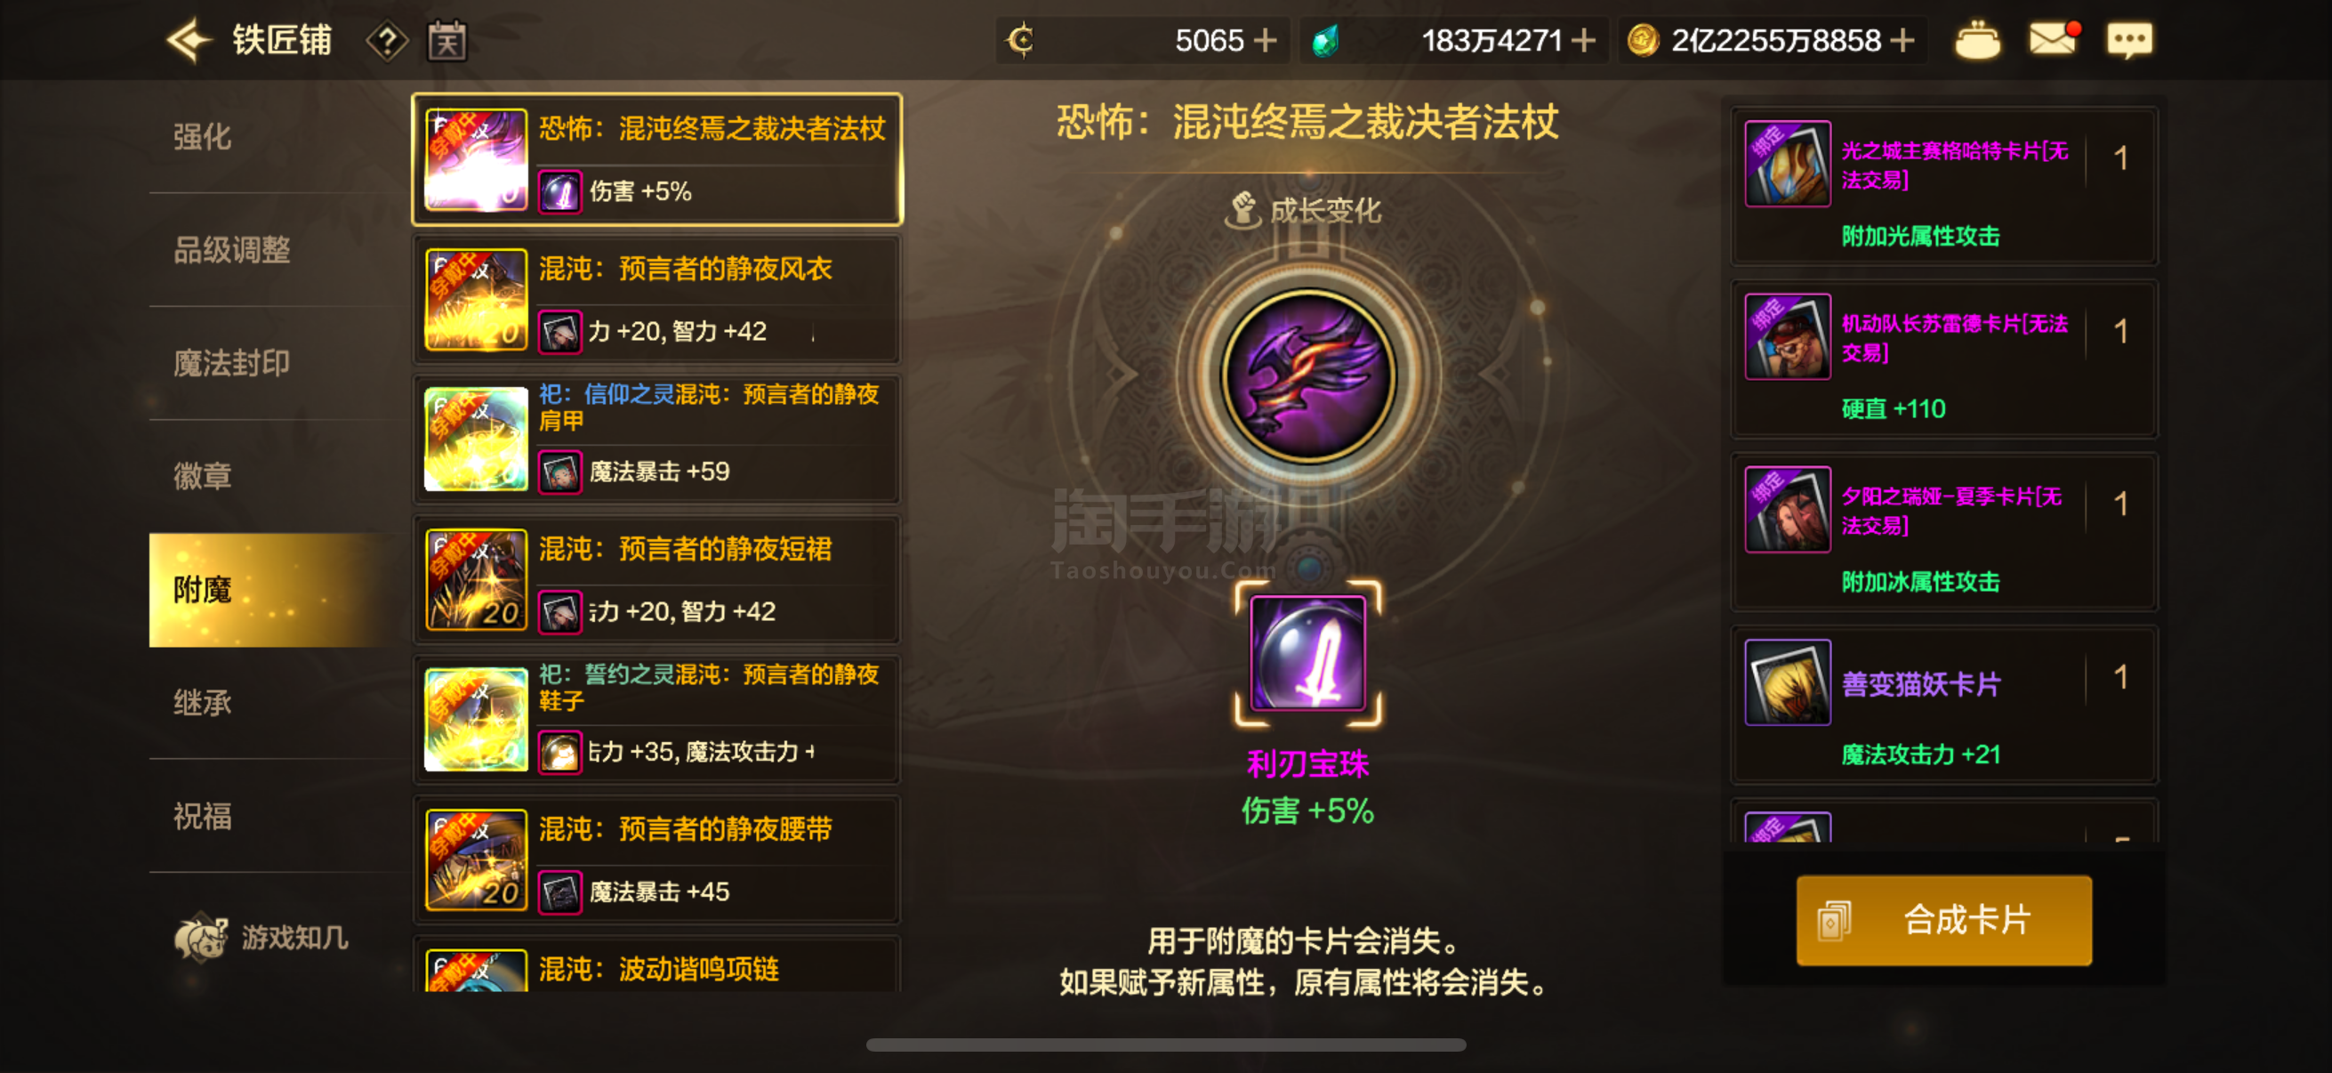
Task: Open the chat bubble icon
Action: 2129,40
